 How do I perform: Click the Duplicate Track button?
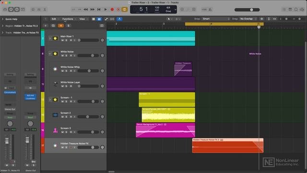coord(53,25)
